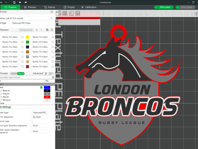This screenshot has width=198, height=149.
Task: Select the Rotate tool in the toolbar
Action: 115,14
